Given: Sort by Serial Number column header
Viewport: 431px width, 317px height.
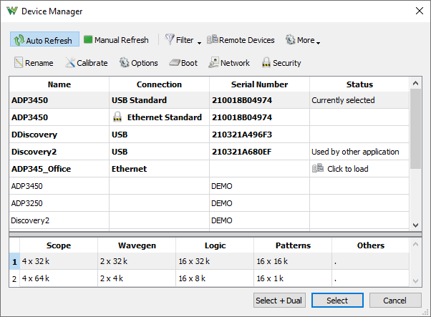Looking at the screenshot, I should coord(259,84).
